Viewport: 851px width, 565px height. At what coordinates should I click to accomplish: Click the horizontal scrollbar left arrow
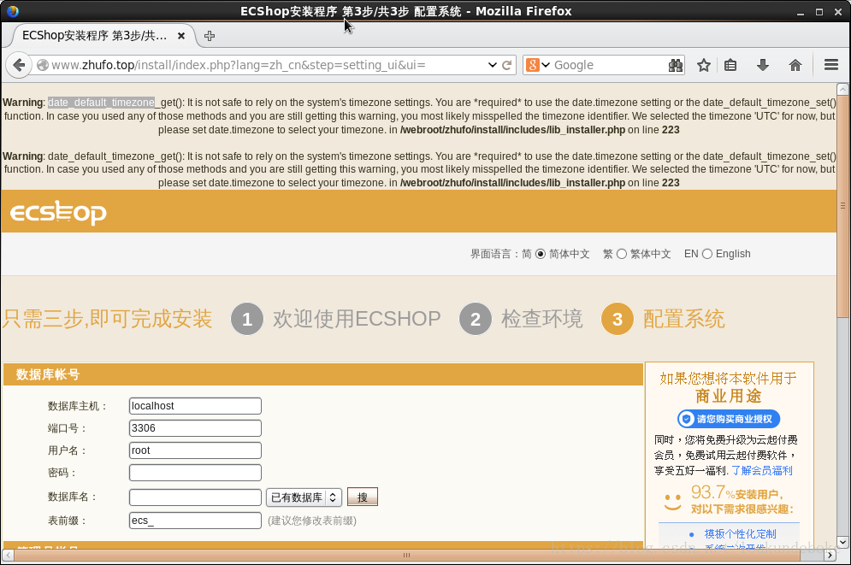pyautogui.click(x=8, y=555)
